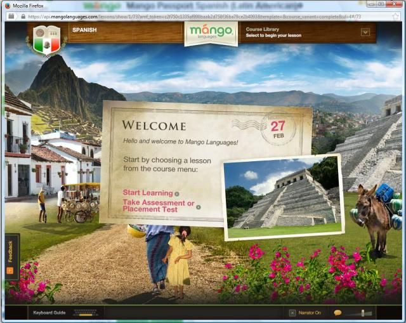
Task: Click Take Assessment or Placement Test link
Action: (158, 206)
